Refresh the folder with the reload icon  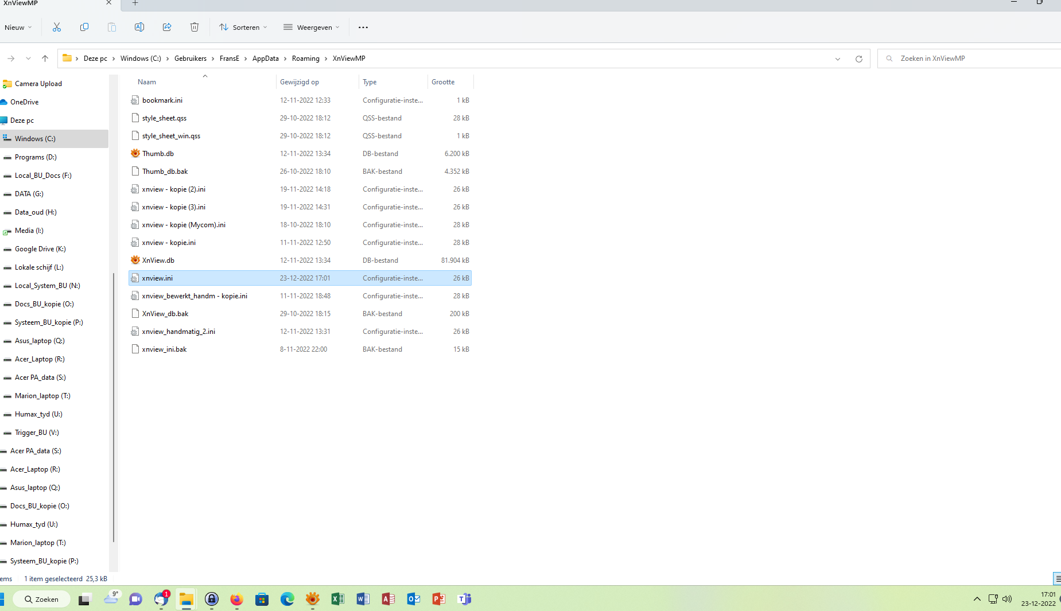point(858,59)
